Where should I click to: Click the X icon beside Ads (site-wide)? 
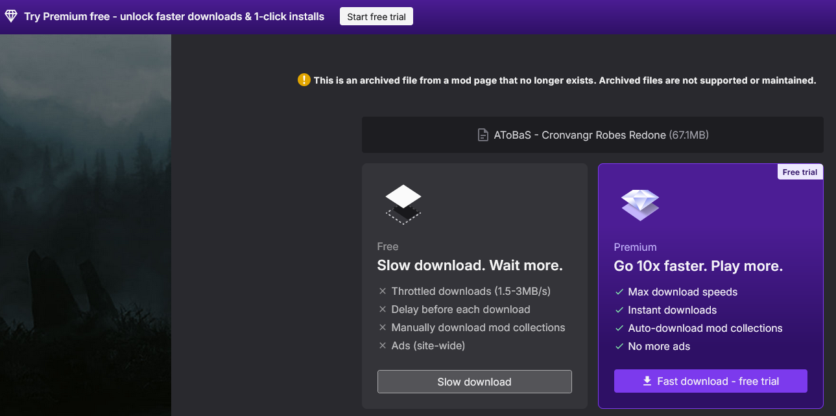coord(382,346)
